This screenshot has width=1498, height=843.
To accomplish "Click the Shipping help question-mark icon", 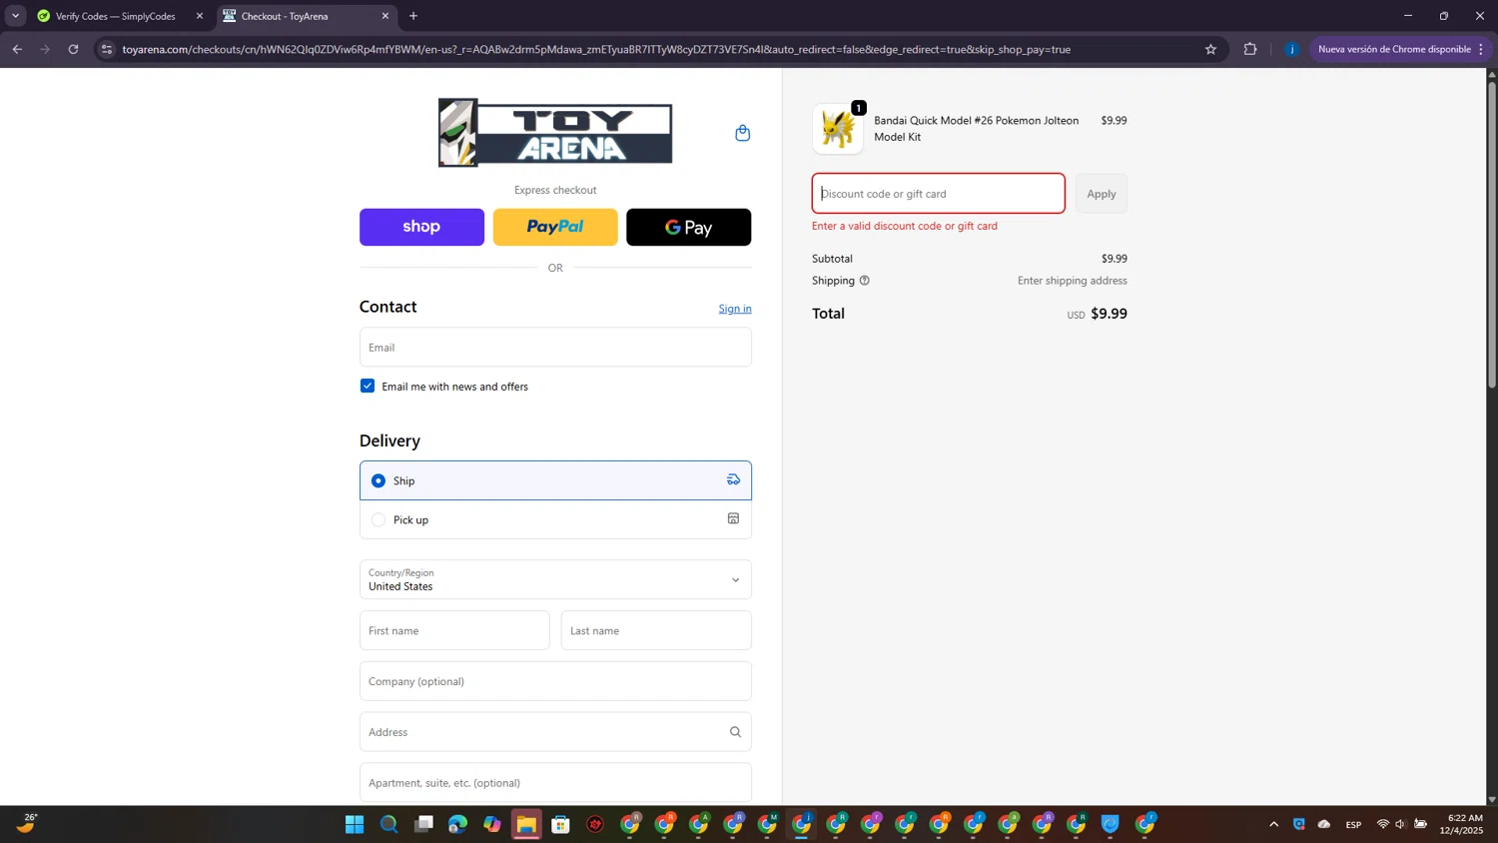I will pos(865,281).
